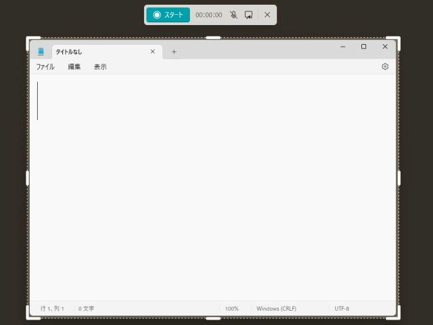Click the 00:00:00 recording timer
This screenshot has height=325, width=433.
pyautogui.click(x=209, y=15)
